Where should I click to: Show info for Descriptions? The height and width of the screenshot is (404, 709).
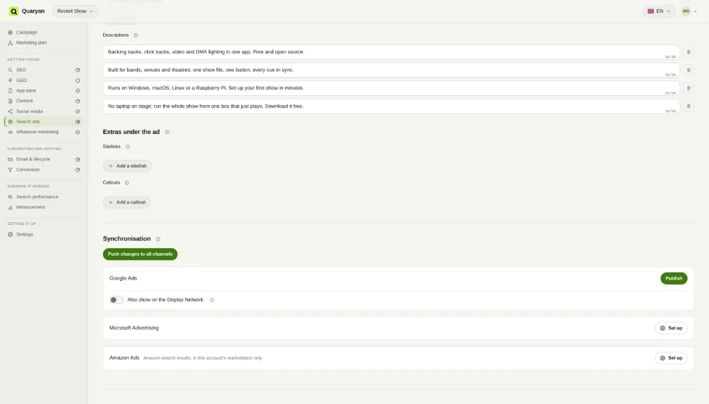(135, 35)
